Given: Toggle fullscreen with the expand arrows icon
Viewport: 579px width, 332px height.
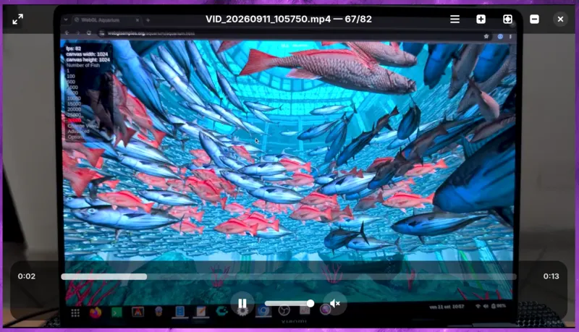Looking at the screenshot, I should (17, 20).
